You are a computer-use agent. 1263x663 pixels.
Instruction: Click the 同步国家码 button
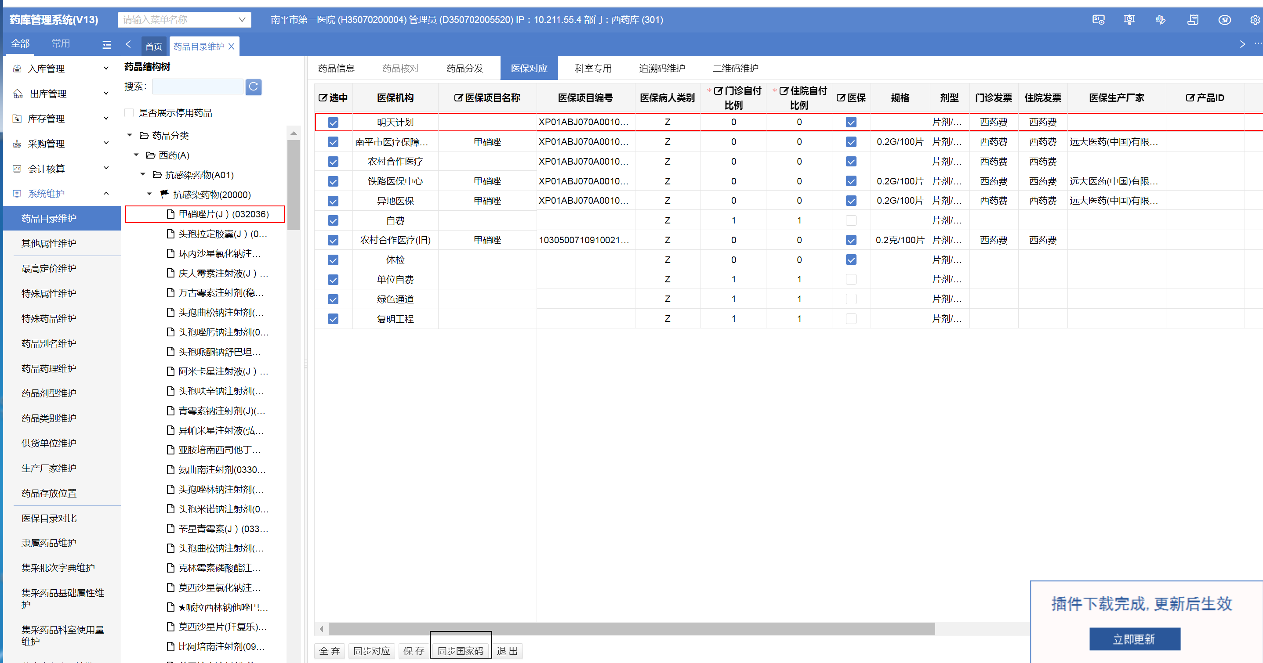[x=460, y=651]
